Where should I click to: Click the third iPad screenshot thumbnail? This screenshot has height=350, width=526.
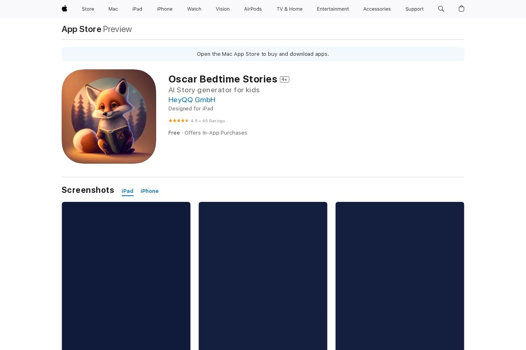click(x=400, y=276)
